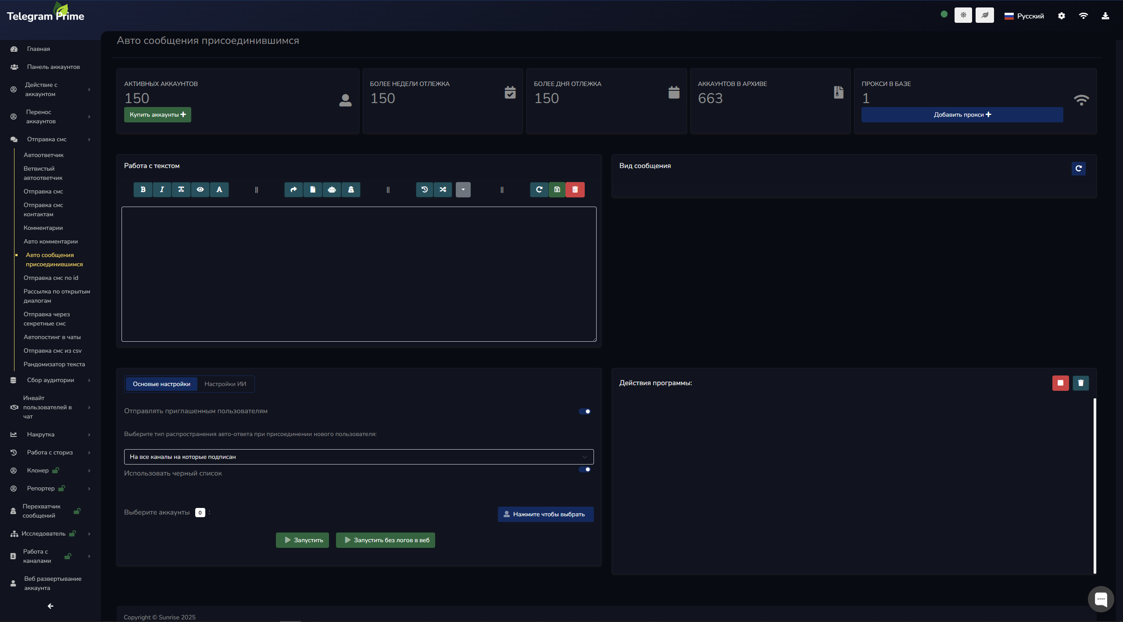Expand Перенос аккаунтов menu
The width and height of the screenshot is (1123, 622).
click(x=50, y=117)
